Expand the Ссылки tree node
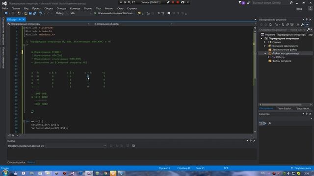The width and height of the screenshot is (314, 176). (265, 42)
